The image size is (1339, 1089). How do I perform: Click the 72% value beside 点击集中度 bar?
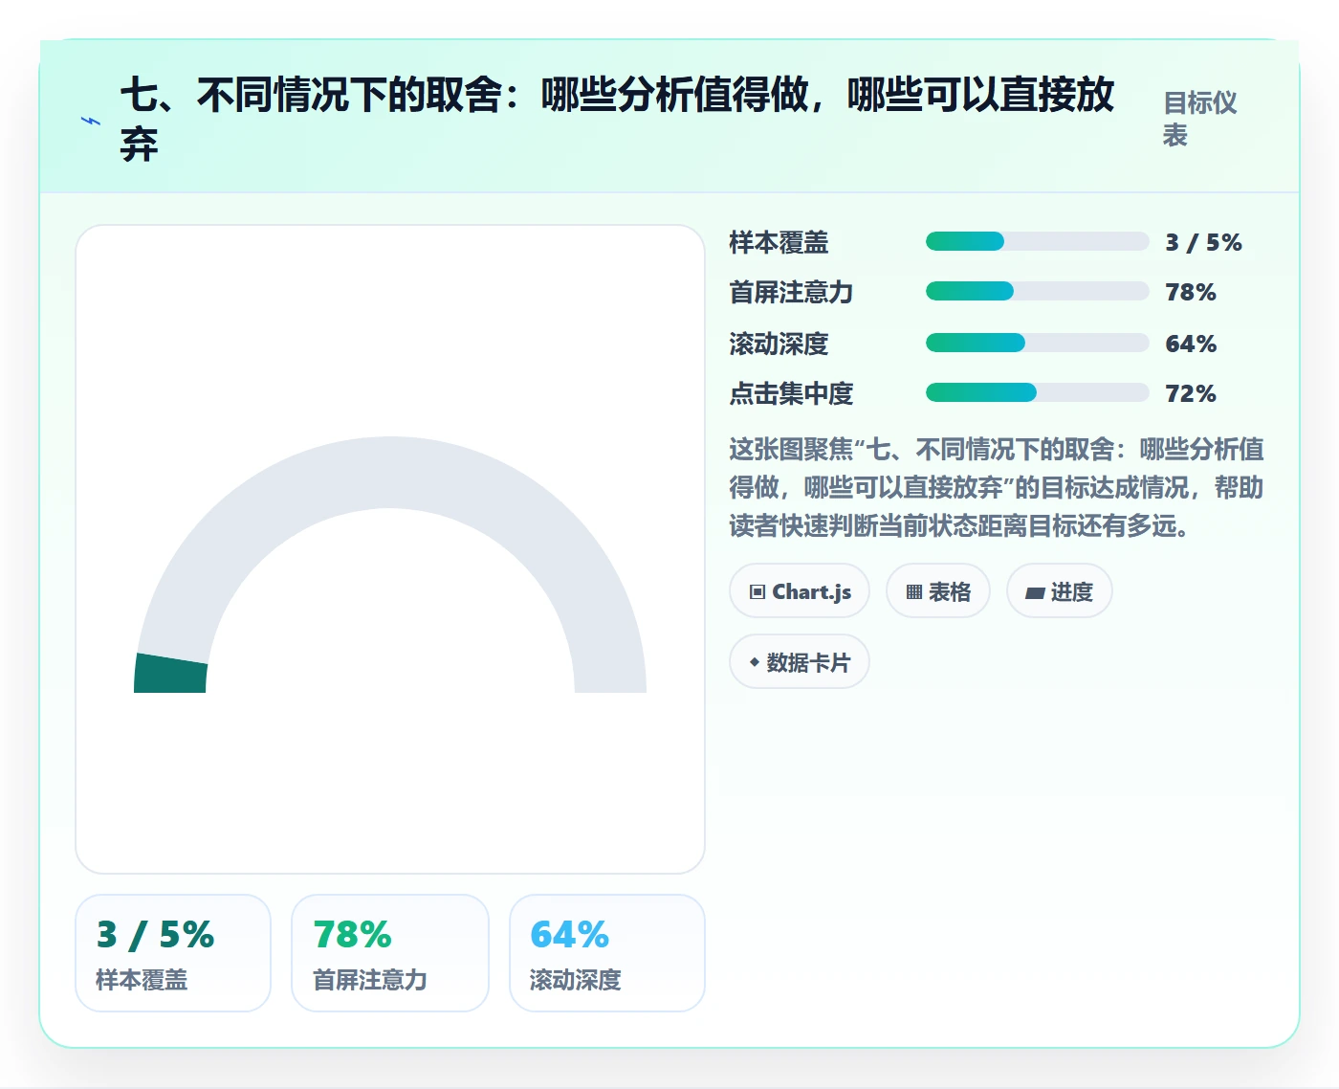click(1191, 393)
